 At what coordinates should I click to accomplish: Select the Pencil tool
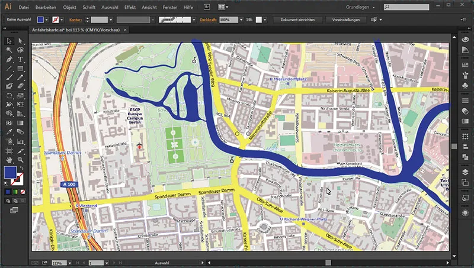pos(20,78)
